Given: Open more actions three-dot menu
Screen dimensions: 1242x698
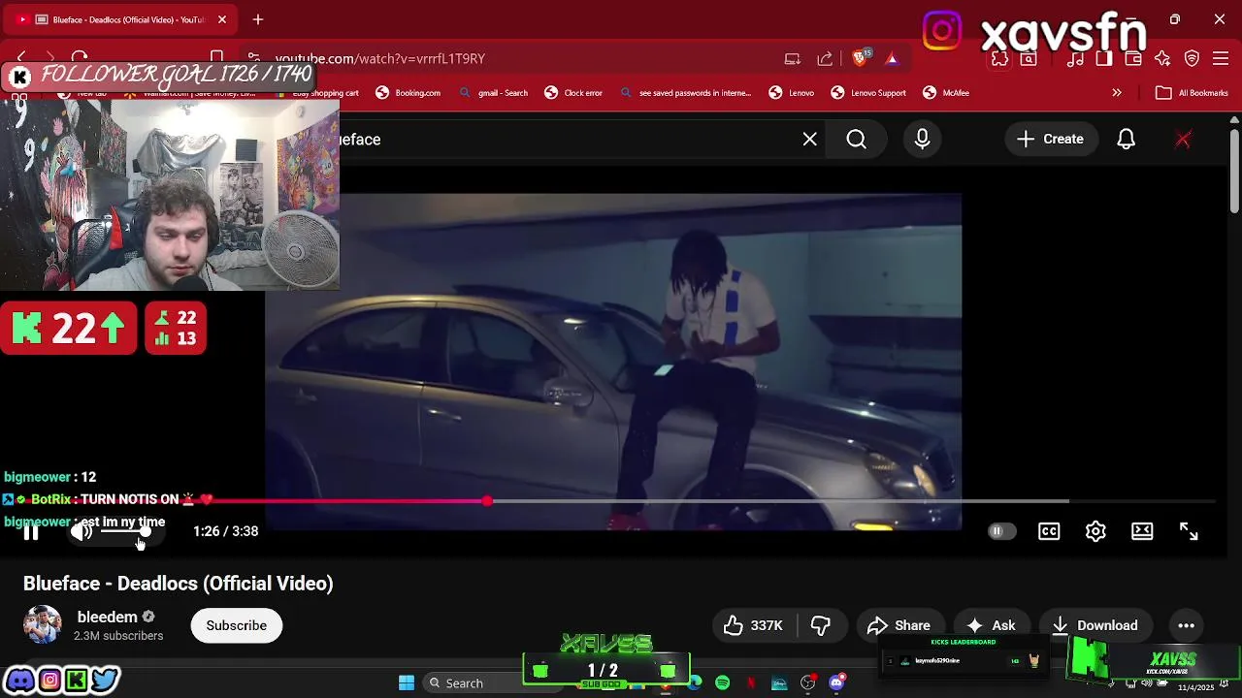Looking at the screenshot, I should click(x=1186, y=625).
